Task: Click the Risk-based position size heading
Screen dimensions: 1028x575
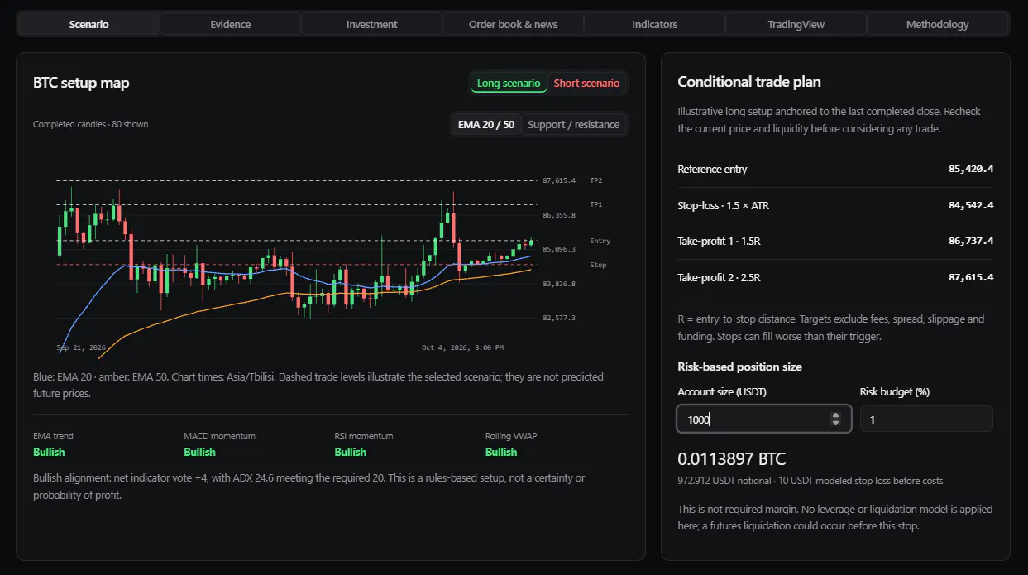Action: [739, 367]
